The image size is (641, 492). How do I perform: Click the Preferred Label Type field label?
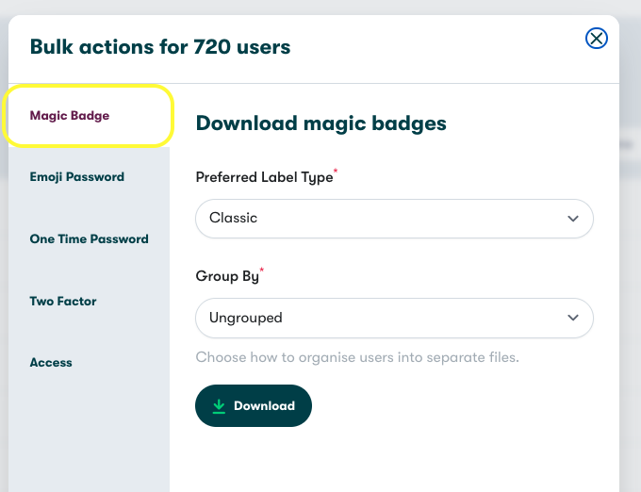tap(264, 177)
